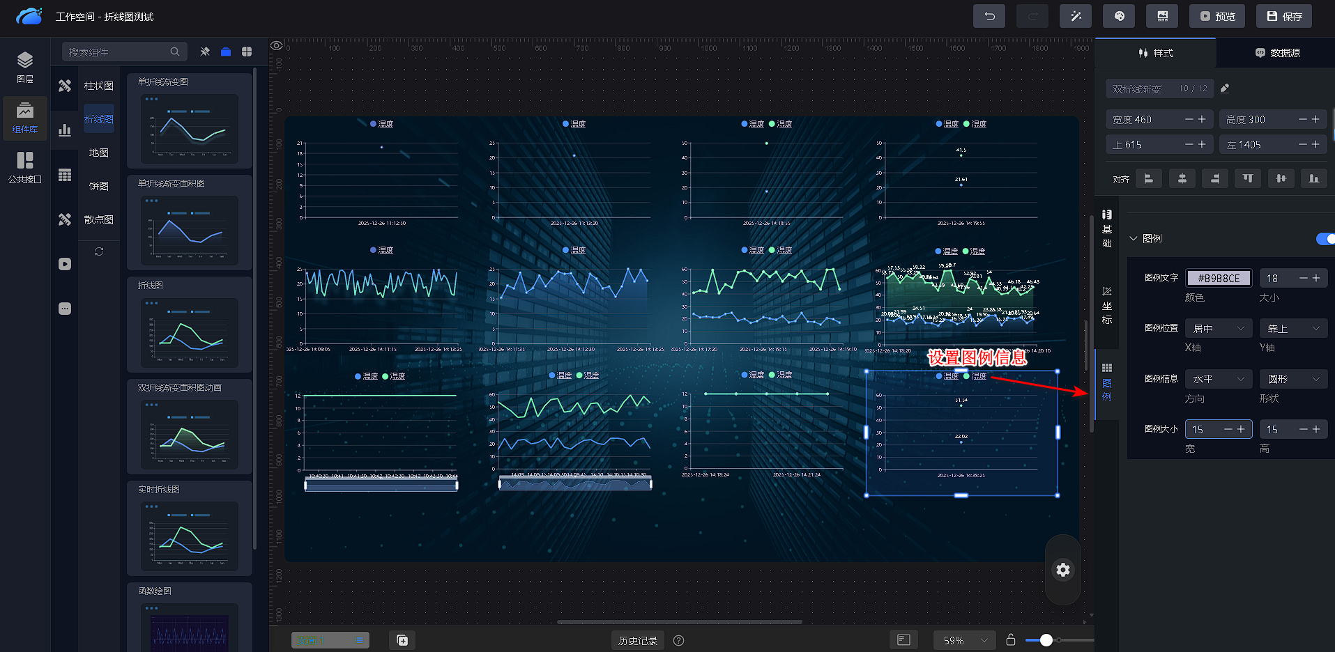1335x652 pixels.
Task: Click the #B9B8CE legend text color swatch
Action: pyautogui.click(x=1219, y=278)
